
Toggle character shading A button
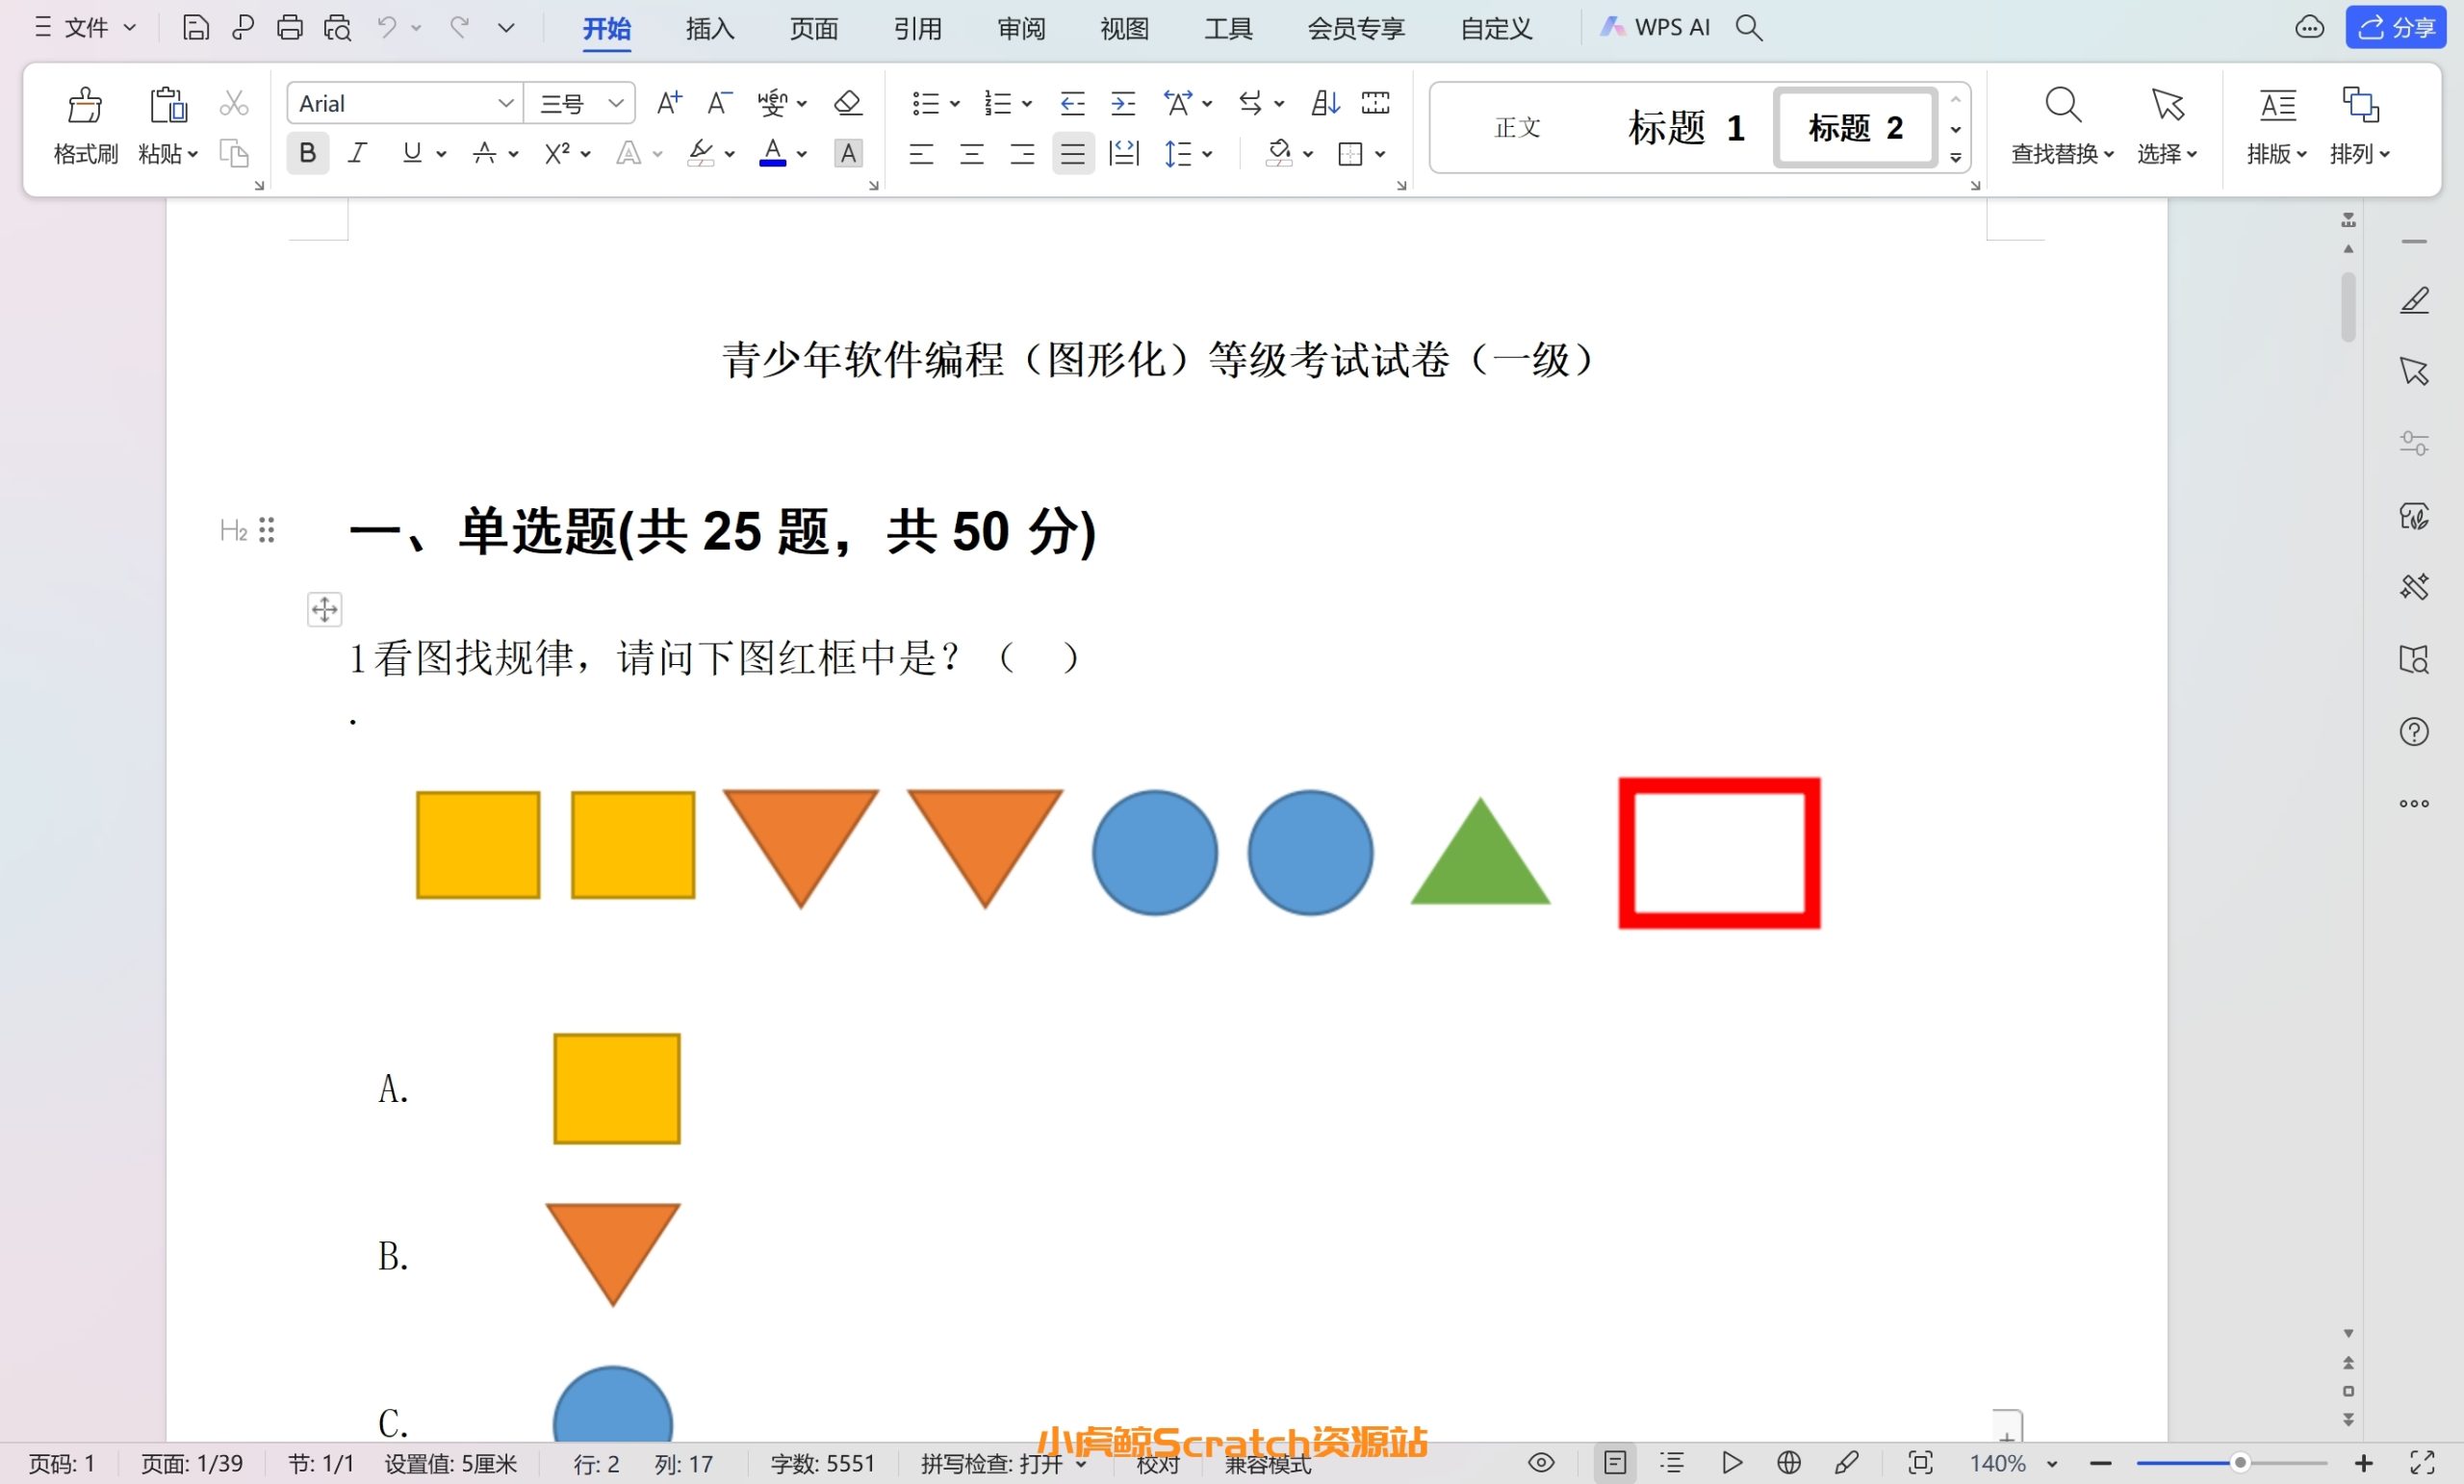(x=848, y=153)
